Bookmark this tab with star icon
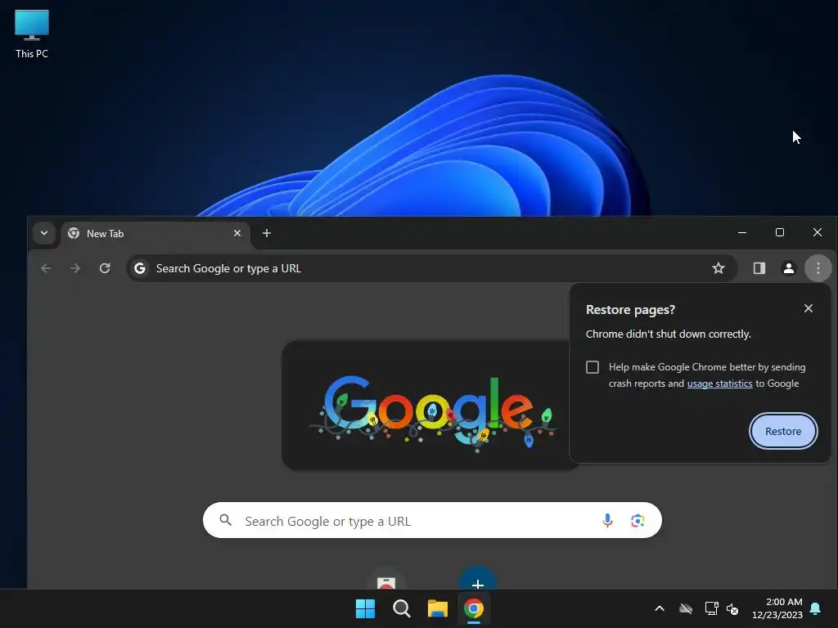Image resolution: width=838 pixels, height=628 pixels. point(719,268)
